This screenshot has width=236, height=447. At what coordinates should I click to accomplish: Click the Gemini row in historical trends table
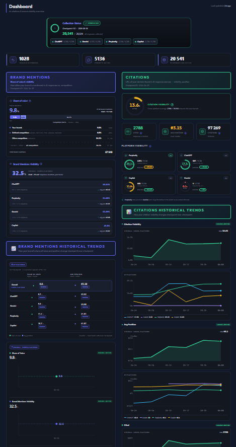coord(61,306)
